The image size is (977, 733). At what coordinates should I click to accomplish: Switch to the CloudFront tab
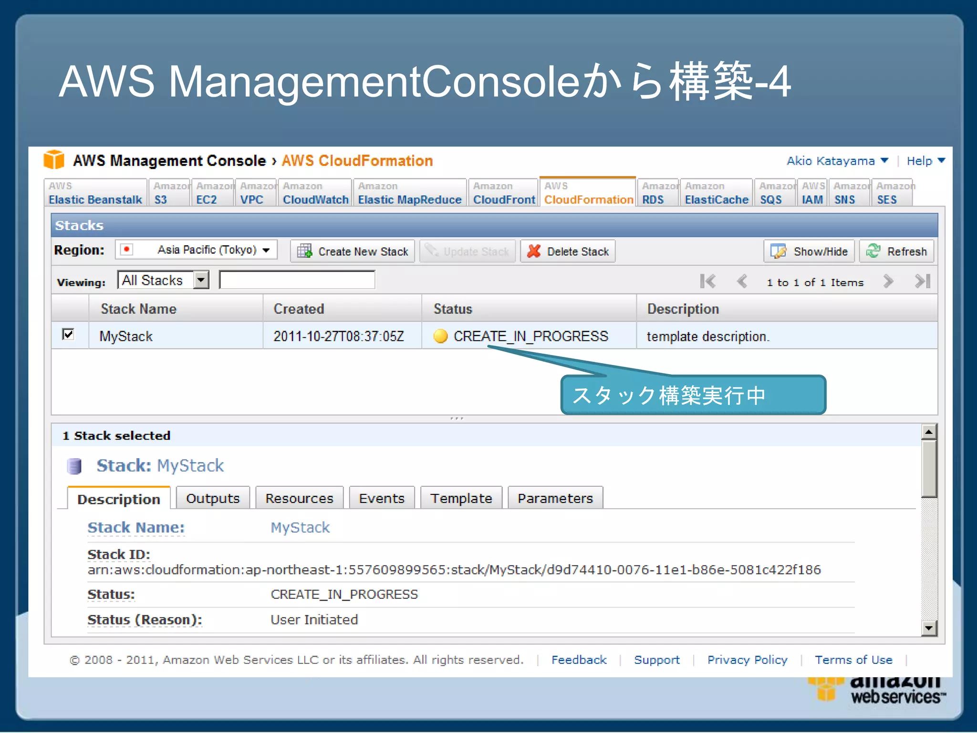coord(503,193)
